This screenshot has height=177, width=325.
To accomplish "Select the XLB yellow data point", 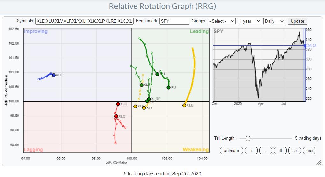I will coord(184,105).
